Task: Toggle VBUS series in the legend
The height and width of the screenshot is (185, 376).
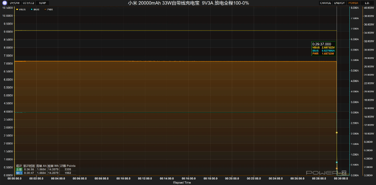Action: pyautogui.click(x=21, y=9)
